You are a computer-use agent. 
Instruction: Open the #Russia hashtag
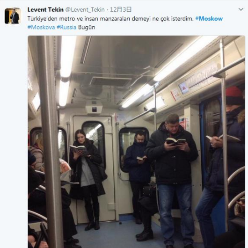66,27
